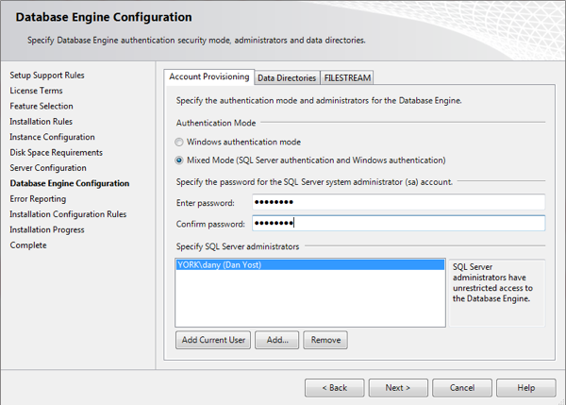Viewport: 566px width, 405px height.
Task: Switch to the Account Provisioning tab
Action: [x=209, y=76]
